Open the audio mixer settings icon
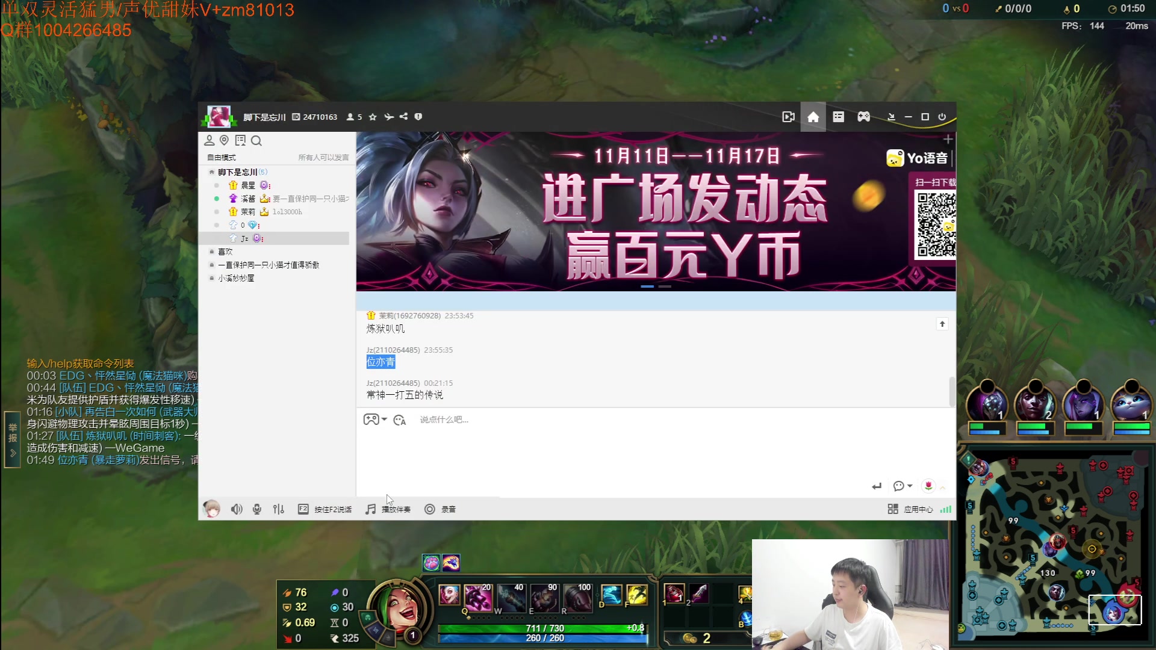 (278, 509)
